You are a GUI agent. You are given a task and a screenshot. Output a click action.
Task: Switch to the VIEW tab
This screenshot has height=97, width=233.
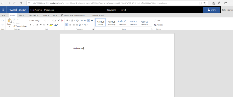(x=55, y=15)
